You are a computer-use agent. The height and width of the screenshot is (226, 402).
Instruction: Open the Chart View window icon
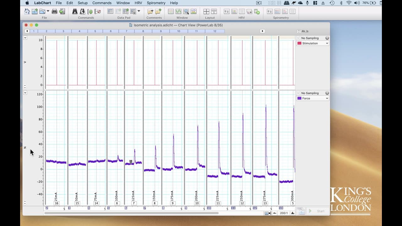click(171, 12)
